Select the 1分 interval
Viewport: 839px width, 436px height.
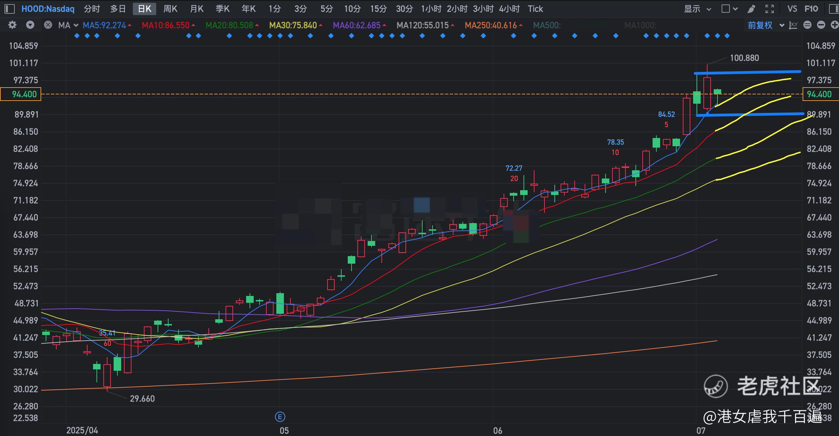275,9
